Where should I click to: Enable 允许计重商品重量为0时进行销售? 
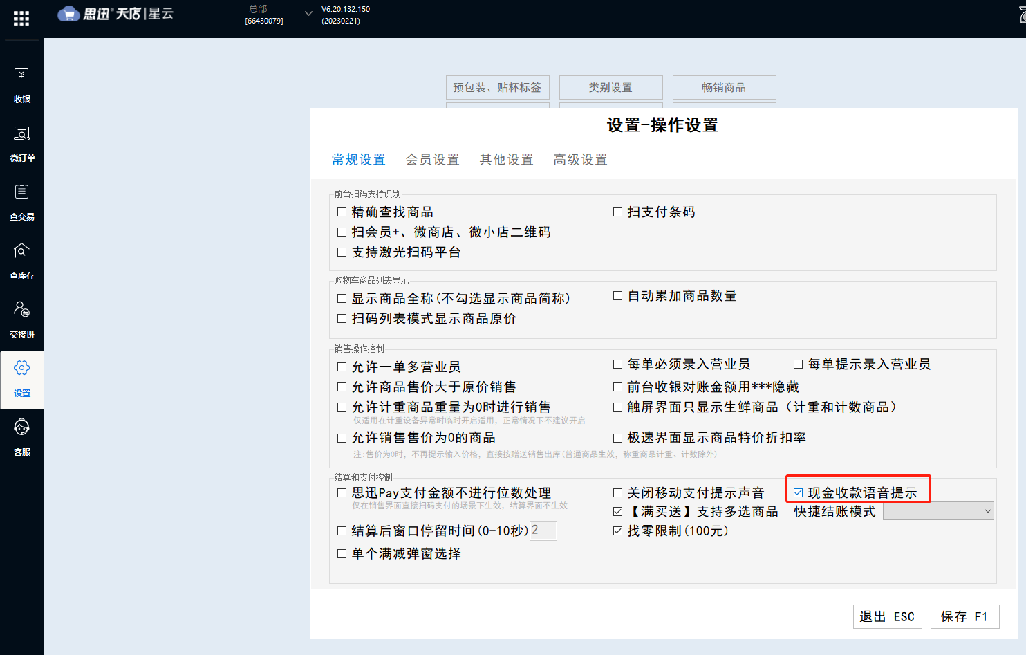coord(342,407)
